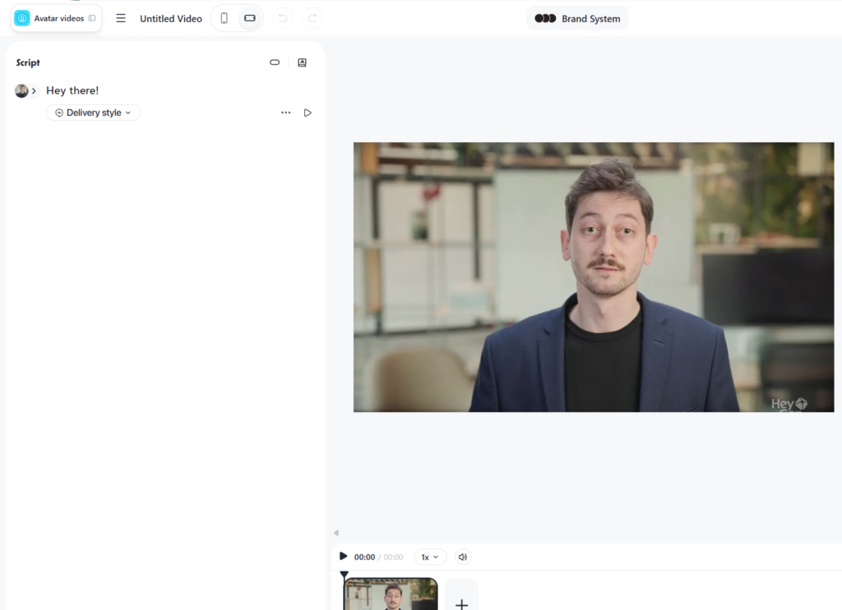Viewport: 842px width, 610px height.
Task: Preview the script line with play icon
Action: click(x=308, y=112)
